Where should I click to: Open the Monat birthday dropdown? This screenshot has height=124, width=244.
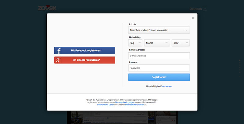click(157, 43)
